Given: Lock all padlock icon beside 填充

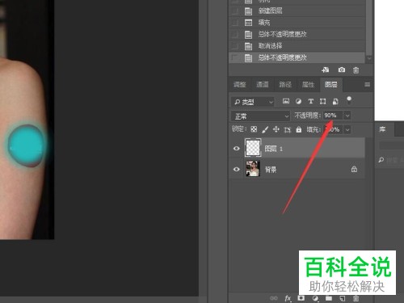Looking at the screenshot, I should click(x=299, y=129).
